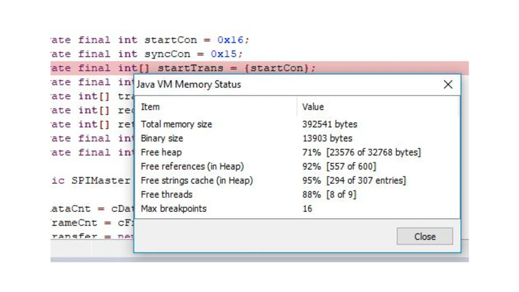Select the Free strings cache (in Heap) row

tap(197, 181)
